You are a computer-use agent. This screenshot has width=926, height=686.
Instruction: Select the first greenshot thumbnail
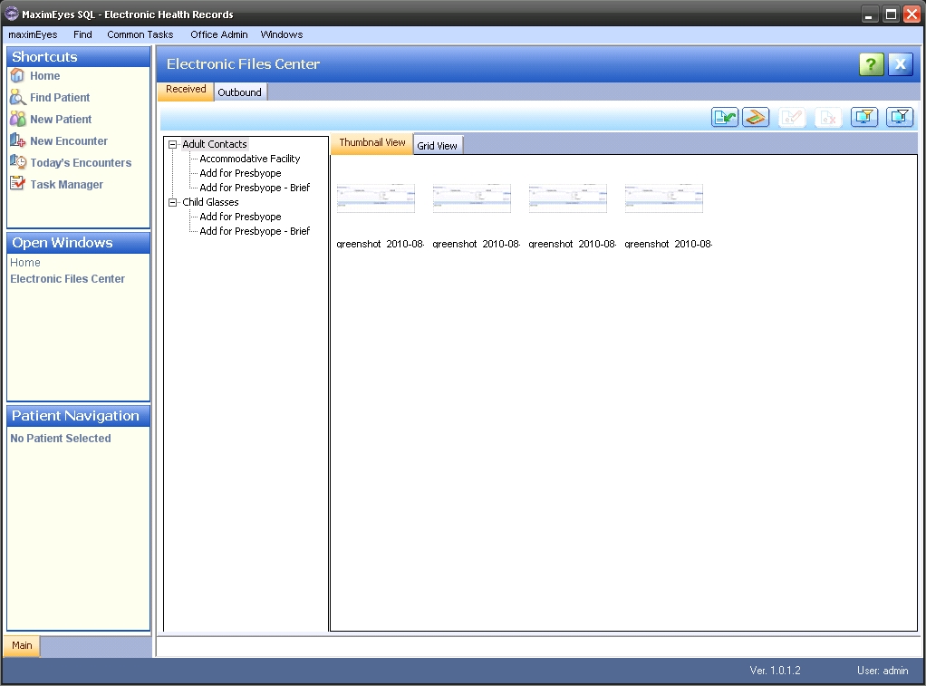click(x=376, y=198)
